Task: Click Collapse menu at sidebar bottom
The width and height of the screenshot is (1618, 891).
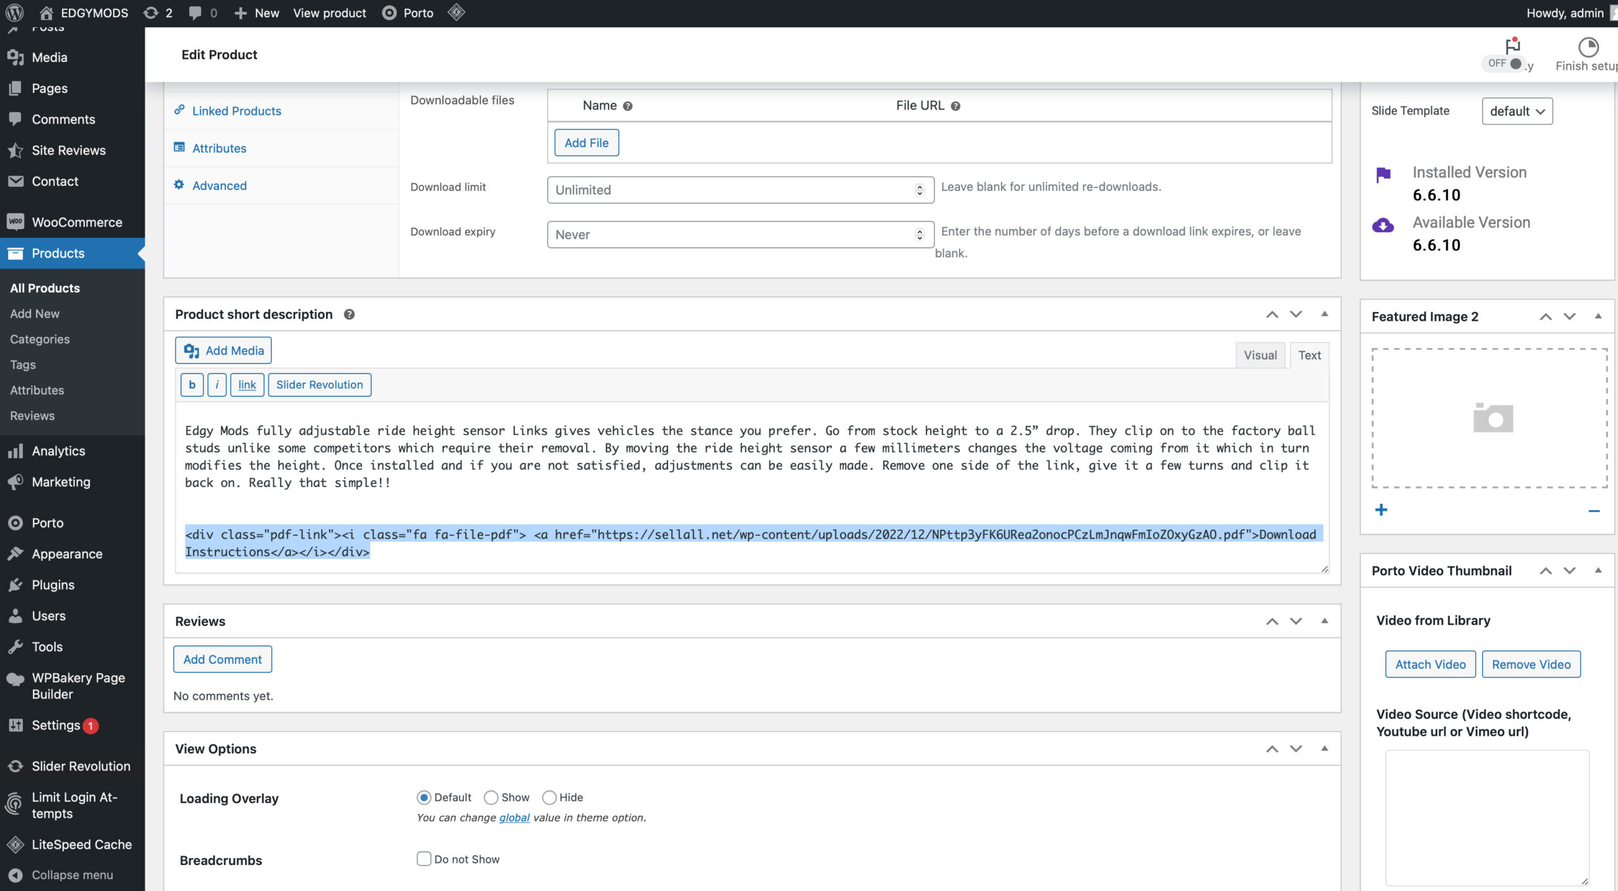Action: (72, 875)
